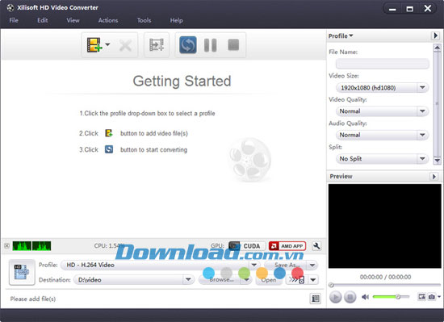Toggle the AMD APP acceleration button
Screen dimensions: 444x322
[287, 246]
